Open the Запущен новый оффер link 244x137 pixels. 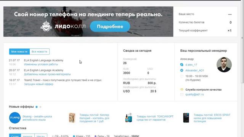(x=39, y=84)
